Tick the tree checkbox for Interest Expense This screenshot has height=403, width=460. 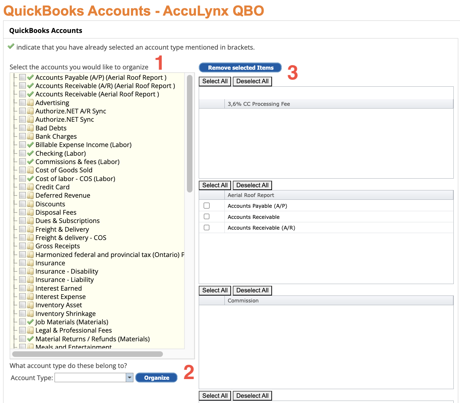[23, 297]
